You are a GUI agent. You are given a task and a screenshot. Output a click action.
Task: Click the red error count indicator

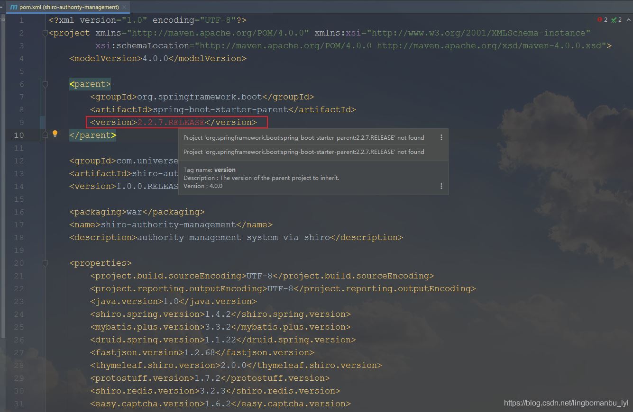[x=600, y=20]
